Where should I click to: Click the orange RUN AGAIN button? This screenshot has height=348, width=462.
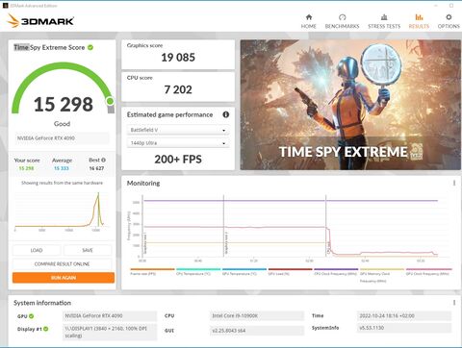(64, 278)
